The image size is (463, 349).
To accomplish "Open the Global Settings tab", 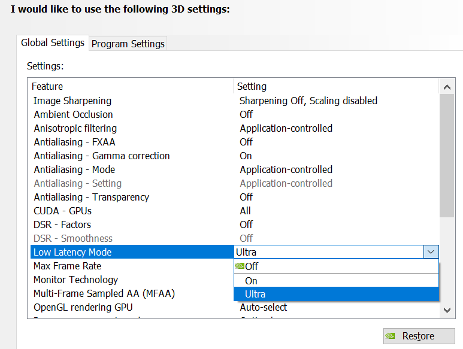I will click(x=53, y=43).
